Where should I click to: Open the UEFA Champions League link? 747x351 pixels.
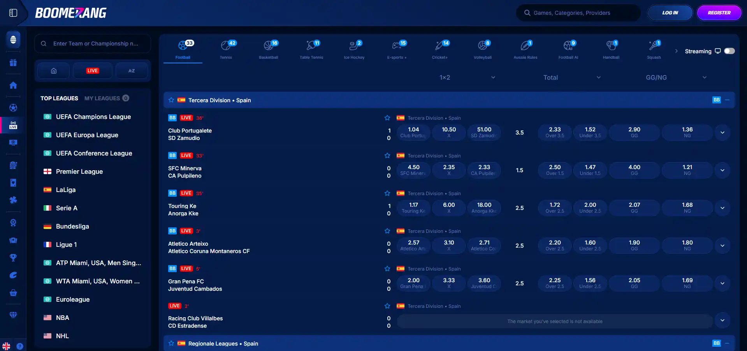(93, 117)
